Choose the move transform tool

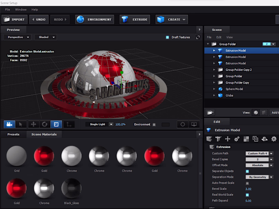[33, 124]
